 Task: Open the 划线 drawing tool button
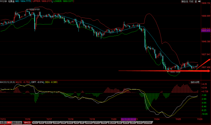click(x=191, y=1)
